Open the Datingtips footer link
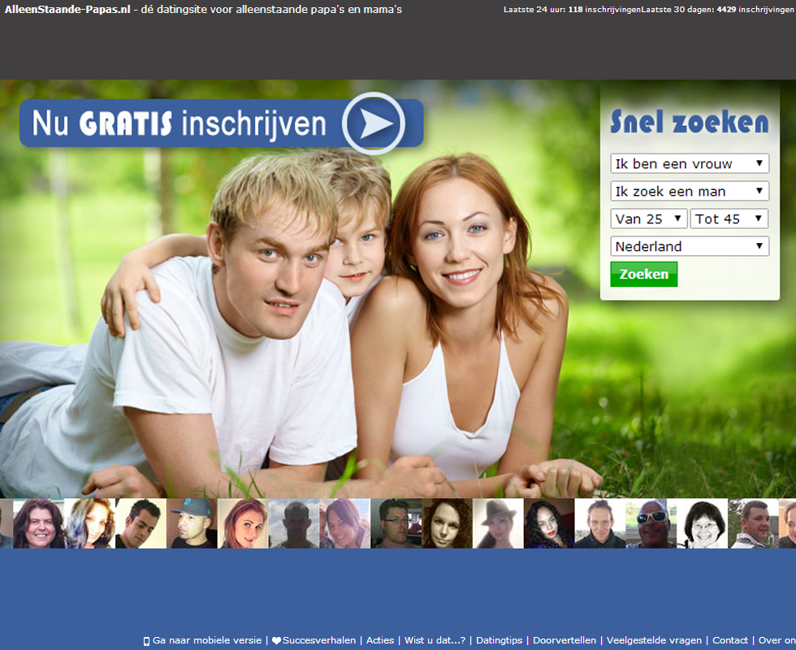The image size is (796, 650). coord(499,640)
